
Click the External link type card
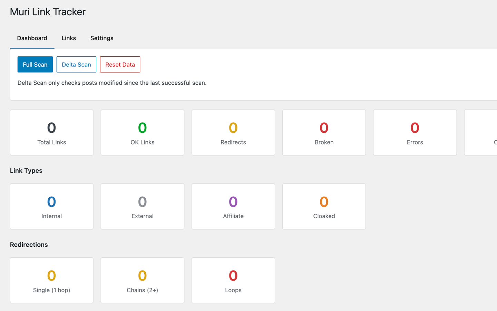[x=142, y=206]
